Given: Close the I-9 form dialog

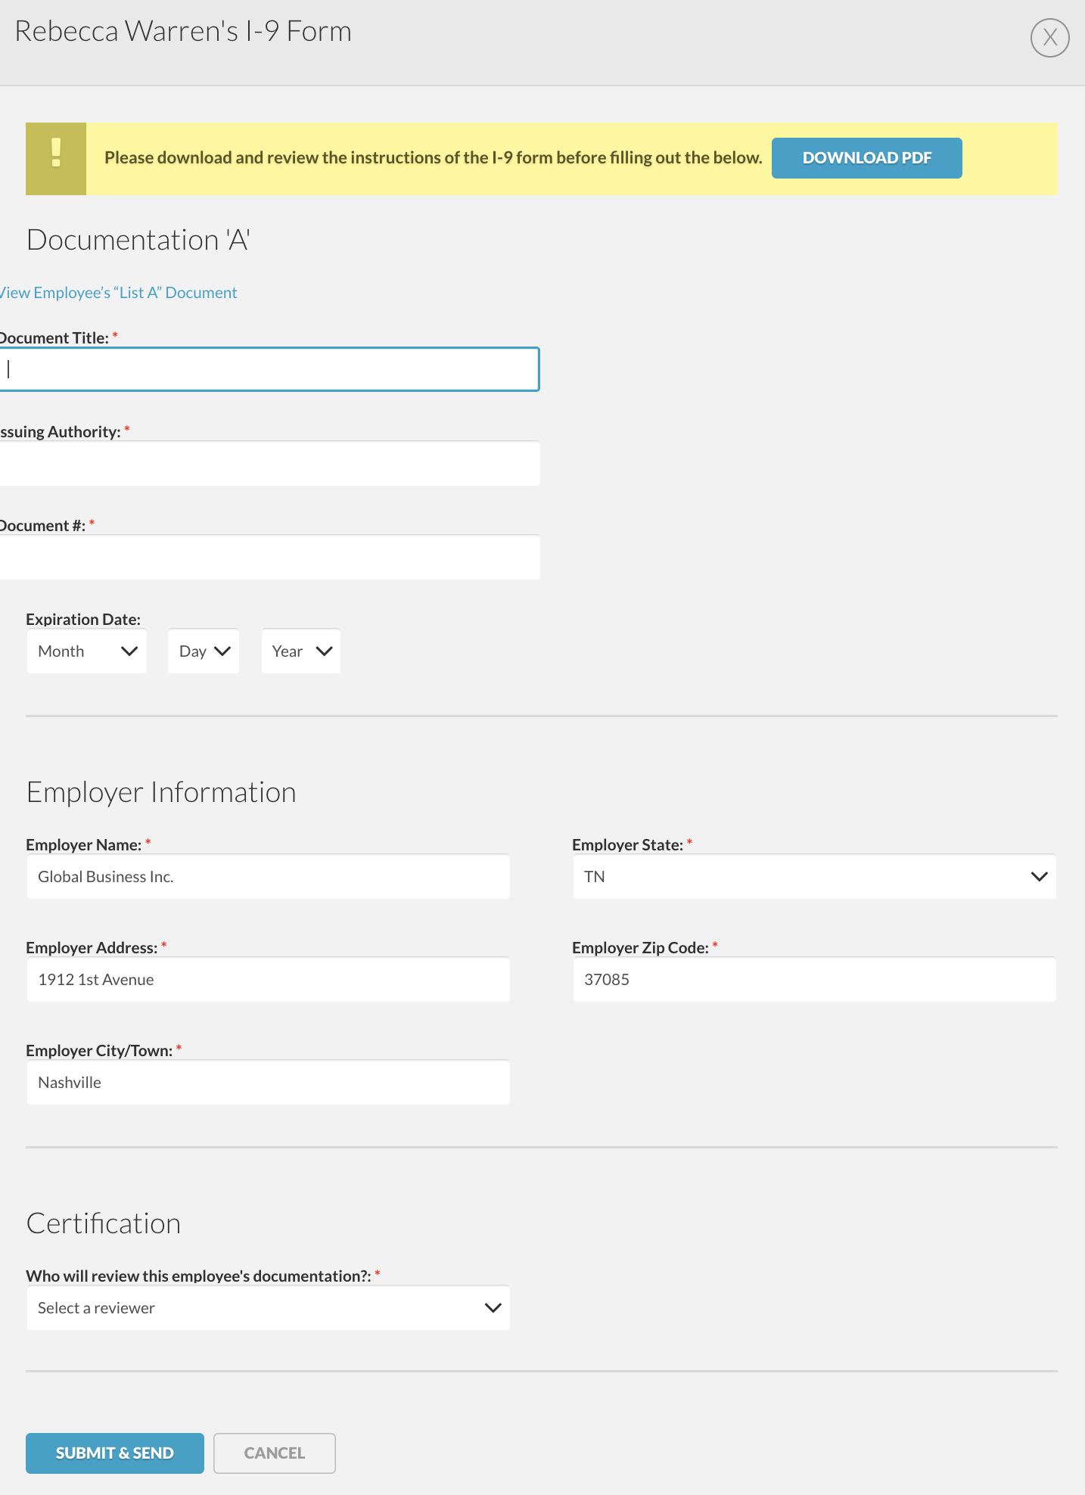Looking at the screenshot, I should [x=1049, y=38].
